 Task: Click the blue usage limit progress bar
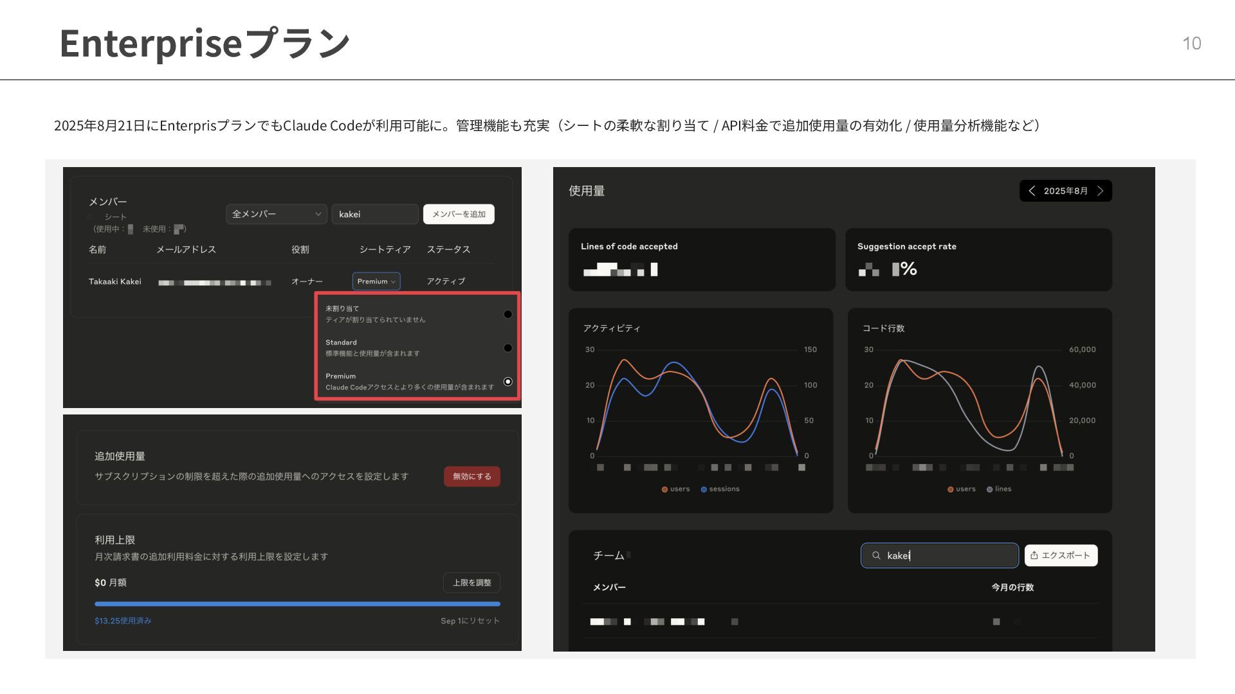pyautogui.click(x=297, y=604)
